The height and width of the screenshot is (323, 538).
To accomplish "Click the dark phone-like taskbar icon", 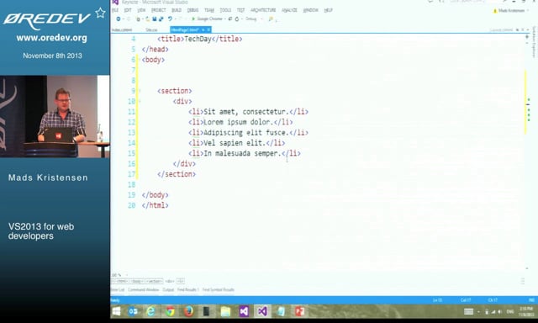I will [x=206, y=312].
